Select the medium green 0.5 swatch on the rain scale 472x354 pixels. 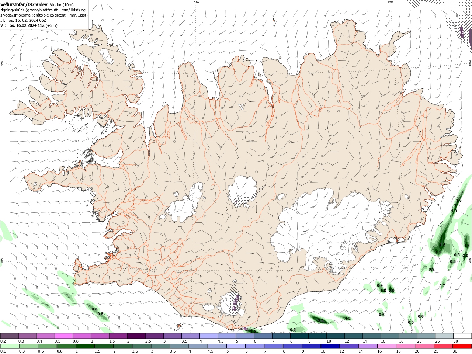[x=47, y=346]
